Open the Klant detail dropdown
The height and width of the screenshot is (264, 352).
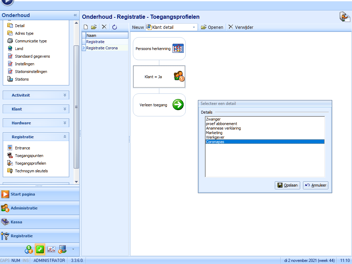pyautogui.click(x=194, y=27)
